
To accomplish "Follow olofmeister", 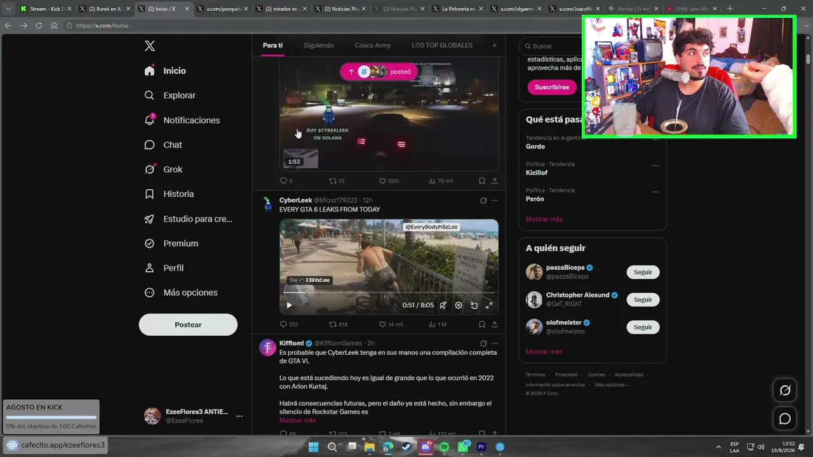I will (643, 328).
